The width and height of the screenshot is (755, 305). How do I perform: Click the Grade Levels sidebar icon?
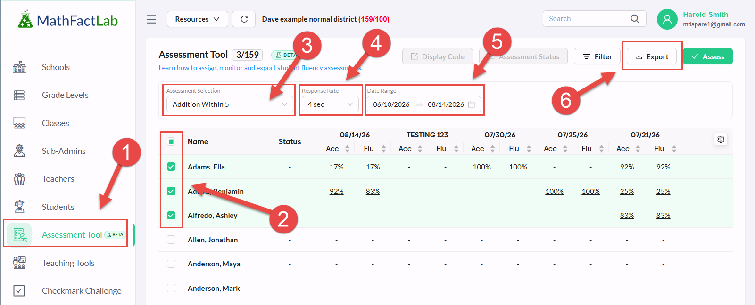(19, 95)
